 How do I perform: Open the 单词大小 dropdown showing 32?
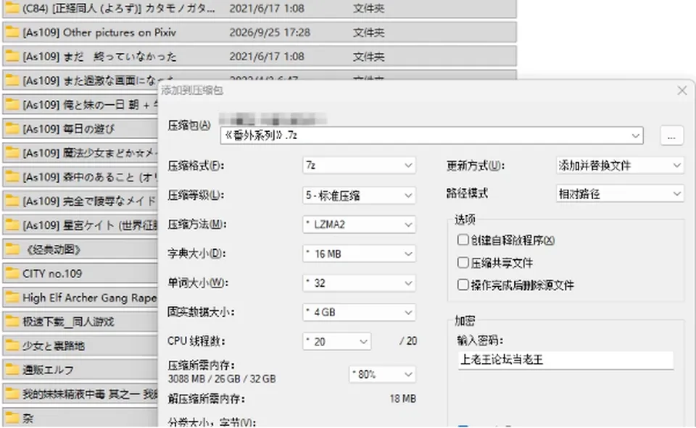tap(359, 283)
